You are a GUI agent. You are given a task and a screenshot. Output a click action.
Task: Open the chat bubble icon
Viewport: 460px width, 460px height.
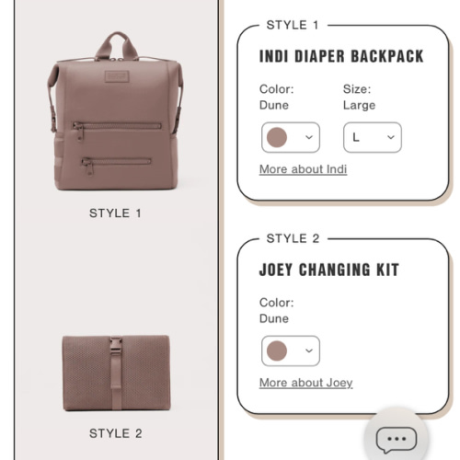pyautogui.click(x=397, y=440)
